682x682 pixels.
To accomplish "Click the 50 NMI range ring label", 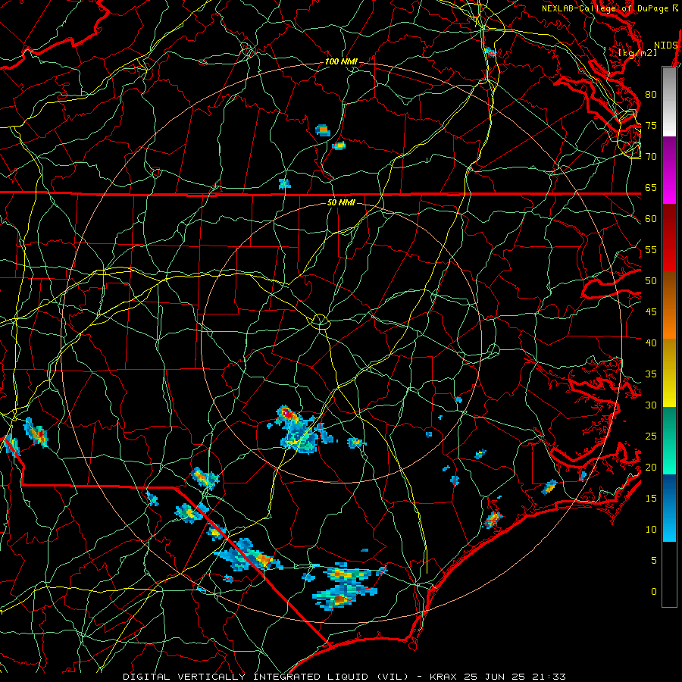I will click(341, 202).
